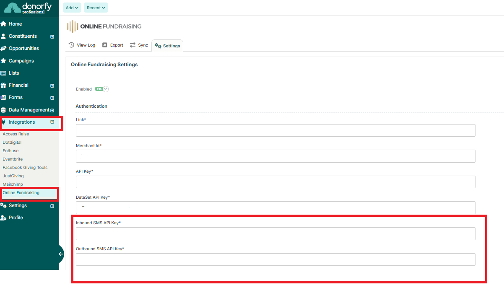504x288 pixels.
Task: Expand the Constituents submenu
Action: click(x=52, y=36)
